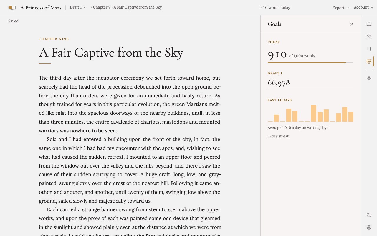The width and height of the screenshot is (377, 236).
Task: Select the Goals target icon in sidebar
Action: pyautogui.click(x=369, y=61)
